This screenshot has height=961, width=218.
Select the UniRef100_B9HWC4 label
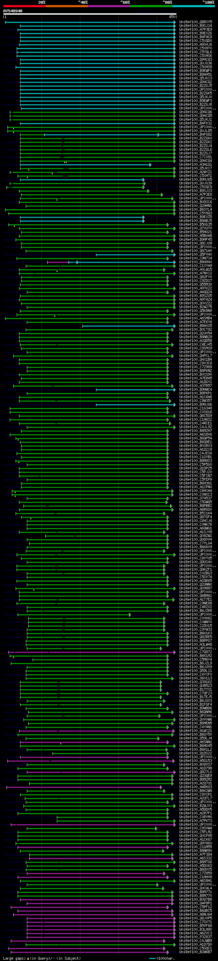(x=196, y=389)
